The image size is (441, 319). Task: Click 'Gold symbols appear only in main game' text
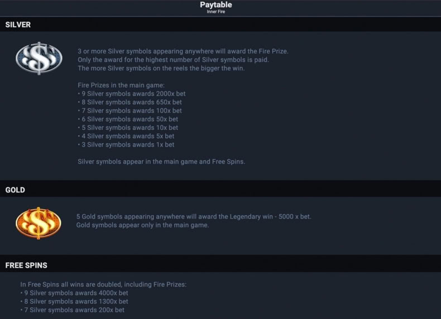142,225
